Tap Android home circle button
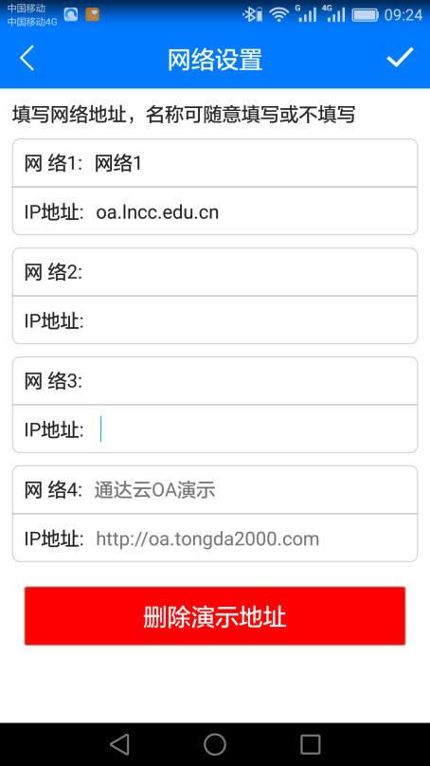 [x=215, y=744]
